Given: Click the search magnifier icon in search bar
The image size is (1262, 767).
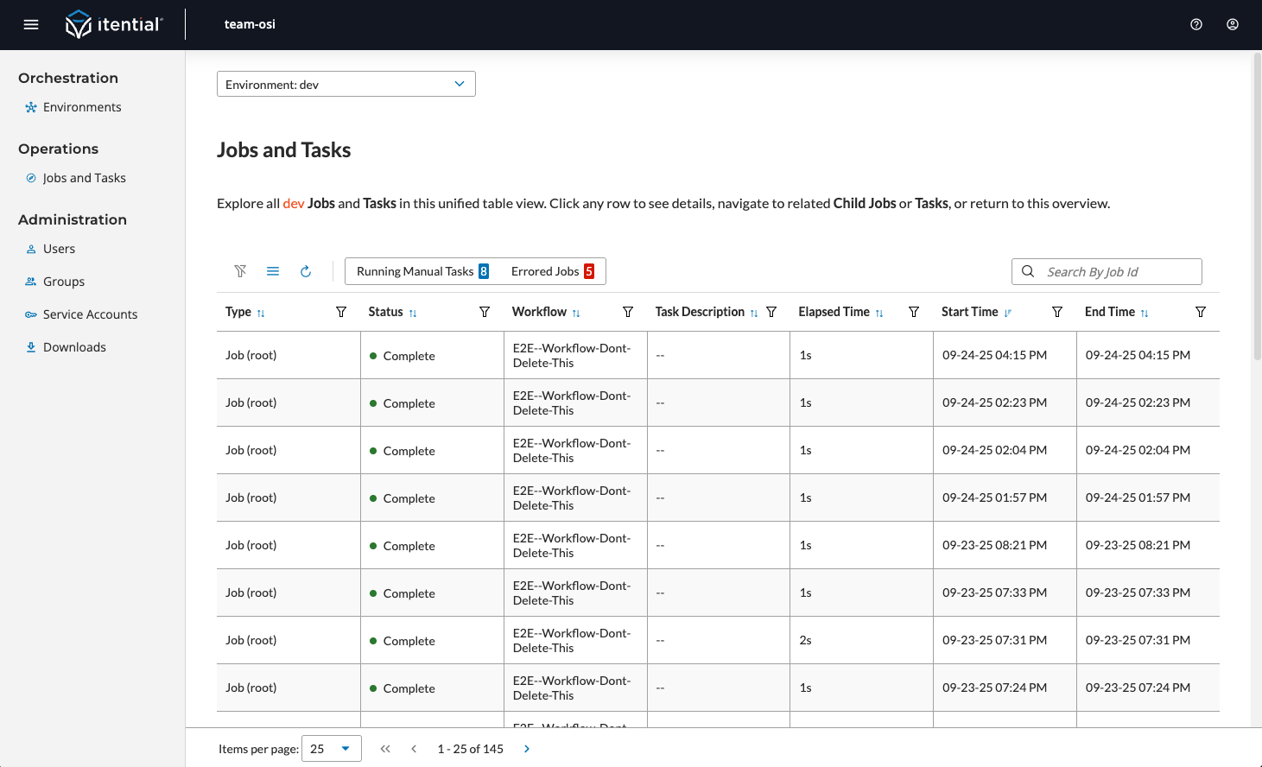Looking at the screenshot, I should tap(1028, 271).
